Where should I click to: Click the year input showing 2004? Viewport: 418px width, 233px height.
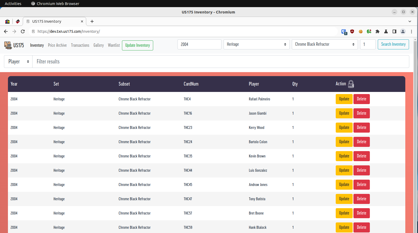[199, 44]
